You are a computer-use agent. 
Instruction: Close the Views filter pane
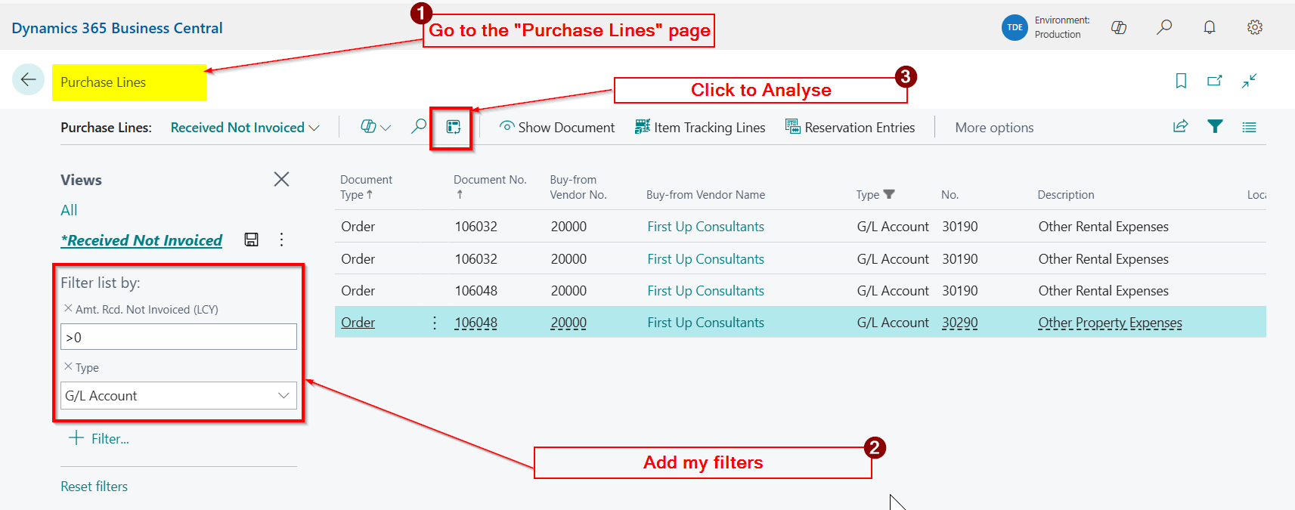(x=281, y=179)
